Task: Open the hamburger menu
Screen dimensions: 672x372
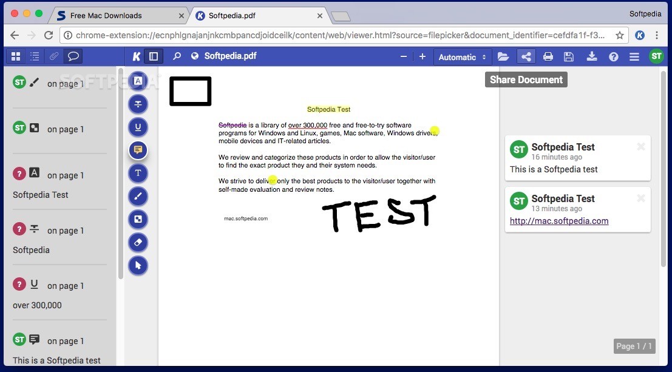Action: pyautogui.click(x=634, y=56)
